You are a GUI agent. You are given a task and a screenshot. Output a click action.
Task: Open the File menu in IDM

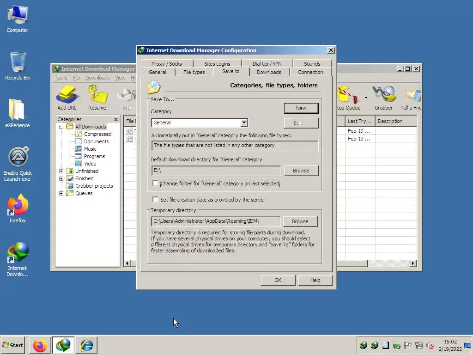[76, 78]
